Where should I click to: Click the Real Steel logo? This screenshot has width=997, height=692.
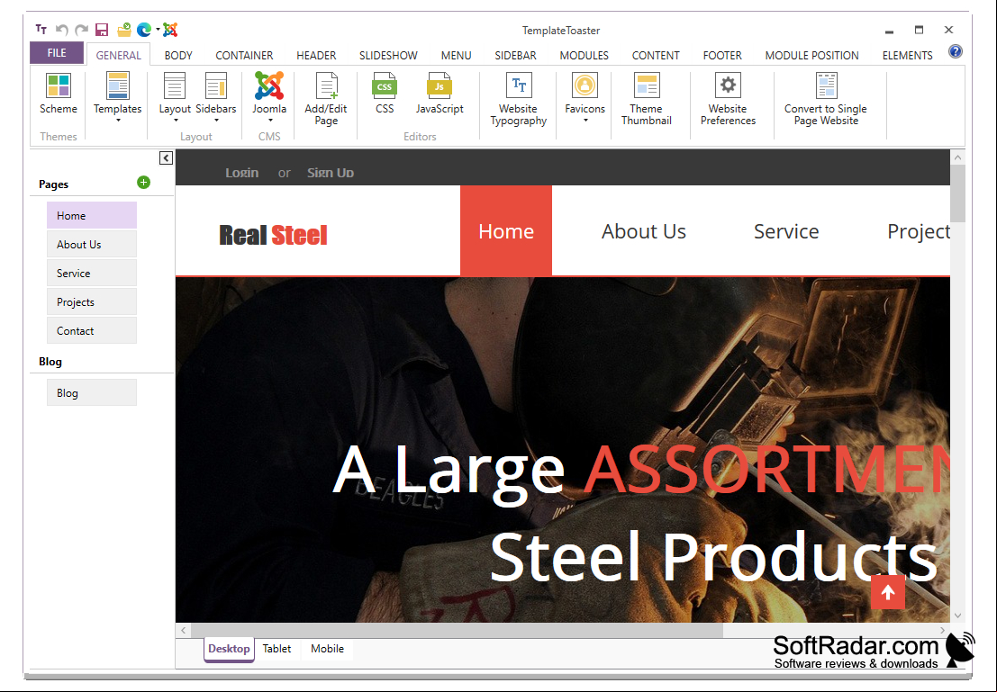(273, 235)
